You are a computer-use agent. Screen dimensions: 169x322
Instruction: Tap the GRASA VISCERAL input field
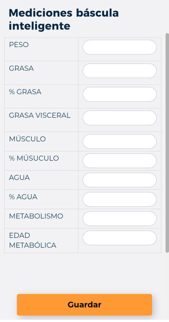coord(120,118)
